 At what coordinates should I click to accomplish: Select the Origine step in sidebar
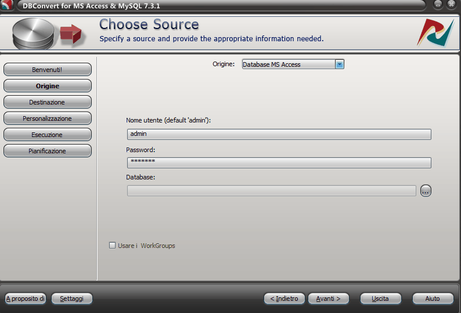(48, 86)
